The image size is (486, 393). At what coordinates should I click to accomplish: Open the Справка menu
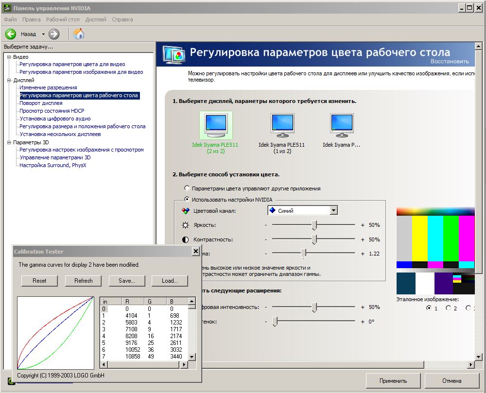point(122,20)
